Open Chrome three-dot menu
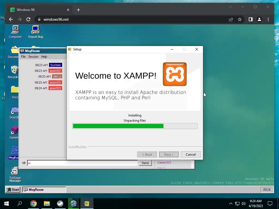Image resolution: width=279 pixels, height=209 pixels. (x=268, y=19)
